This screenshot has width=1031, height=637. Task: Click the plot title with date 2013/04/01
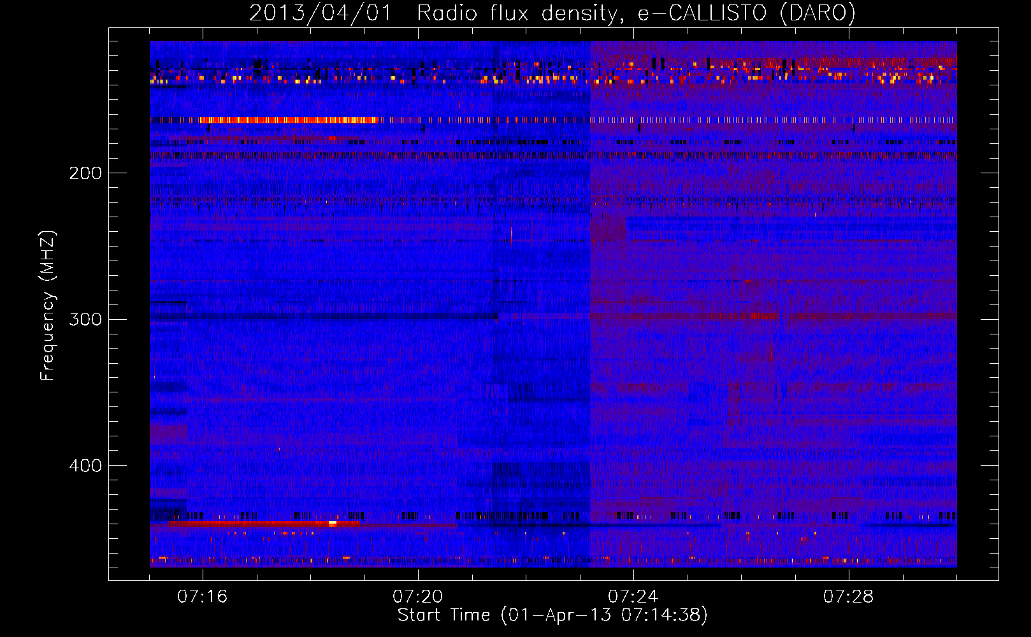(x=552, y=13)
